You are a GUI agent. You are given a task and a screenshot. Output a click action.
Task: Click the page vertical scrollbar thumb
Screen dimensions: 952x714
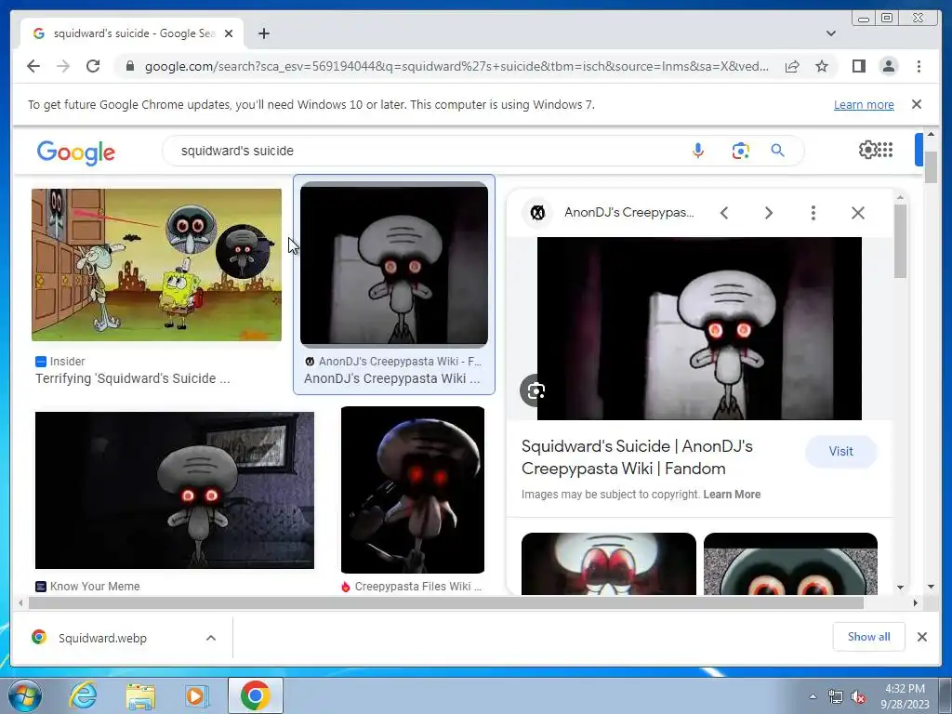(931, 166)
